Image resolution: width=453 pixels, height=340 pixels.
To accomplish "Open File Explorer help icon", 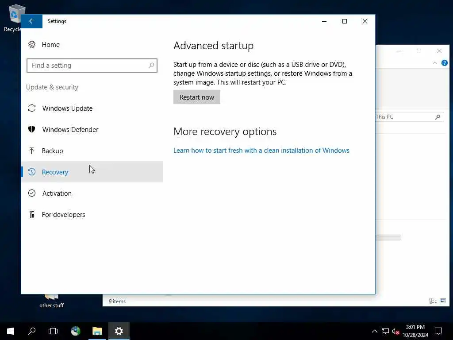I will [x=444, y=63].
